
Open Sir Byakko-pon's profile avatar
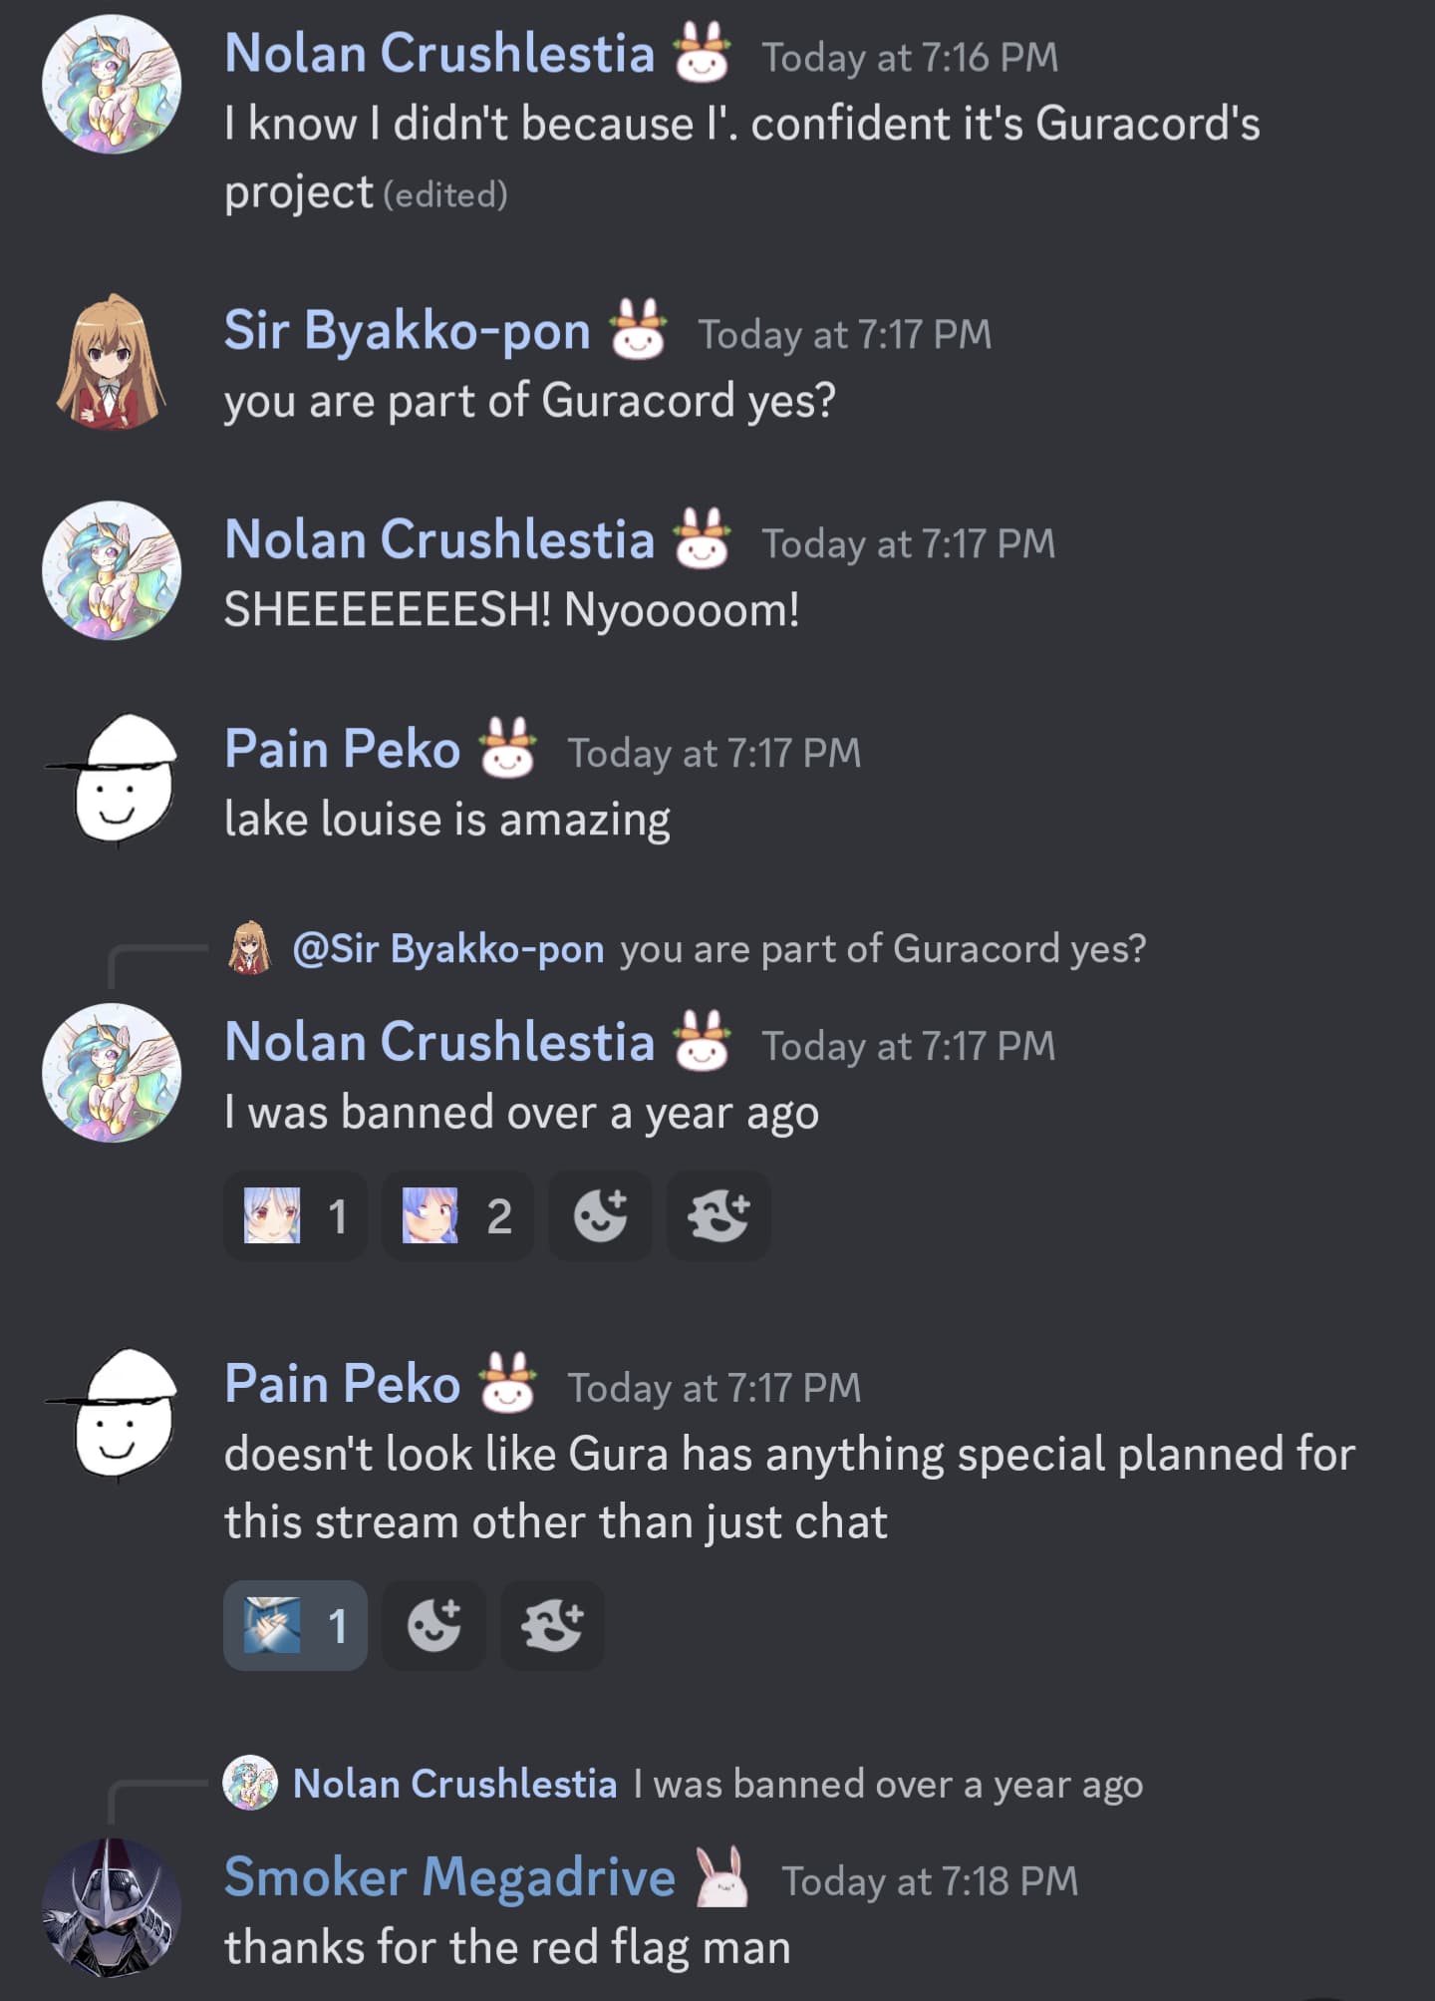point(112,362)
